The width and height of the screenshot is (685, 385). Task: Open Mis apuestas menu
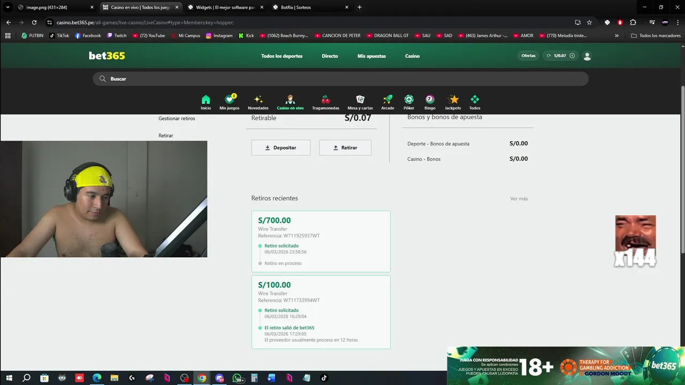tap(371, 56)
